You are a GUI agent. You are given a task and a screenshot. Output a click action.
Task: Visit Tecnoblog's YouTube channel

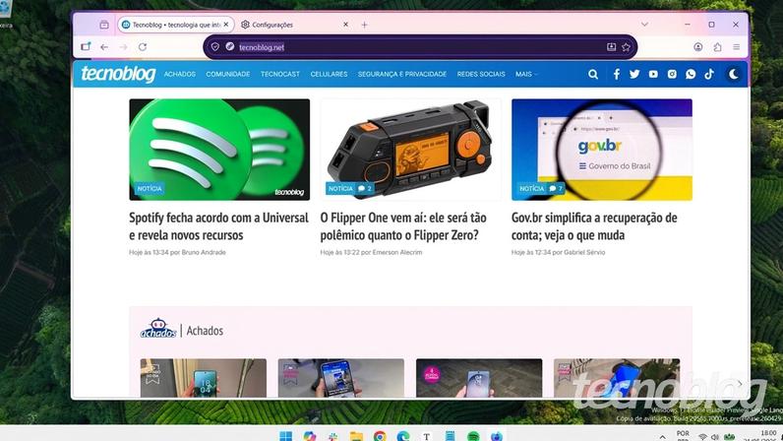coord(653,74)
